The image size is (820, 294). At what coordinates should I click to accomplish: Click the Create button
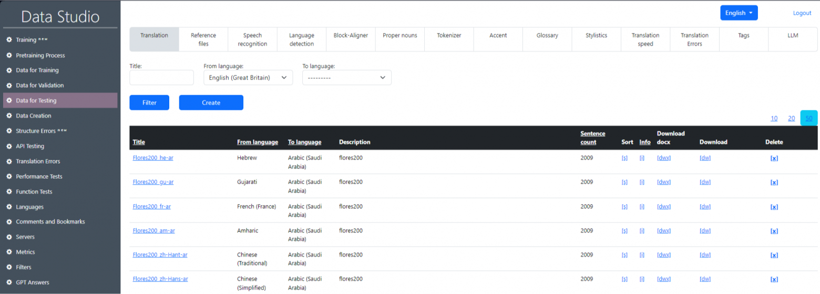(x=211, y=103)
